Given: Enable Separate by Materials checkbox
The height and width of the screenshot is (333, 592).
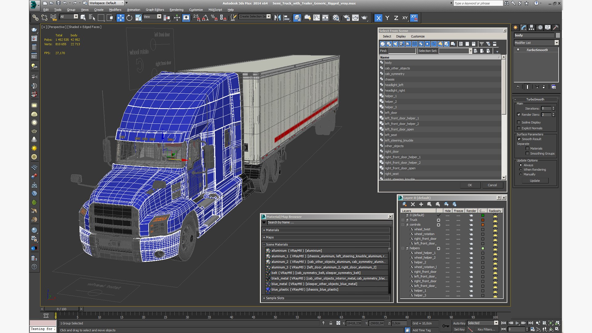Looking at the screenshot, I should (527, 149).
